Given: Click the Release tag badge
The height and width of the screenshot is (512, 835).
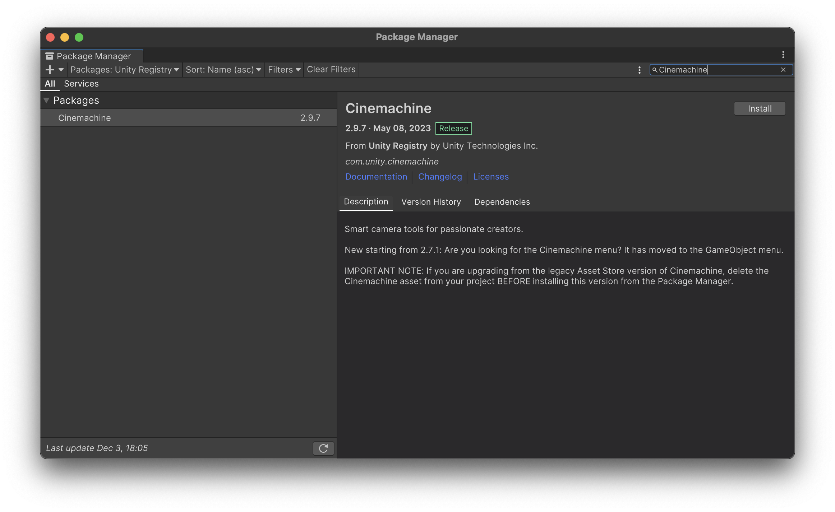Looking at the screenshot, I should pos(453,129).
